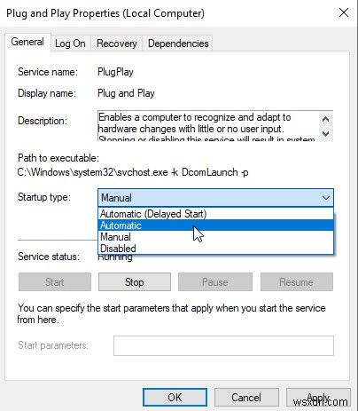358x411 pixels.
Task: Select Automatic from startup type list
Action: coord(215,225)
